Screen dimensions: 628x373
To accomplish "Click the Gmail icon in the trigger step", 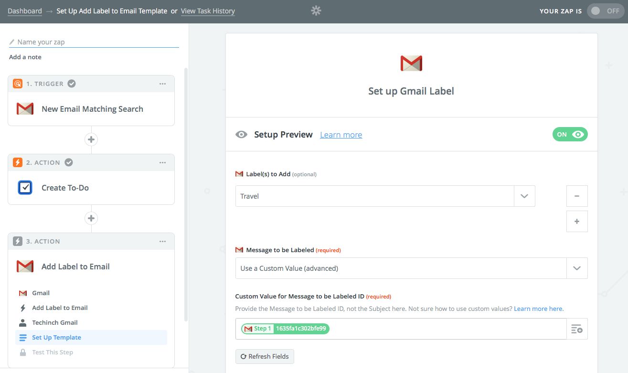I will pos(25,109).
